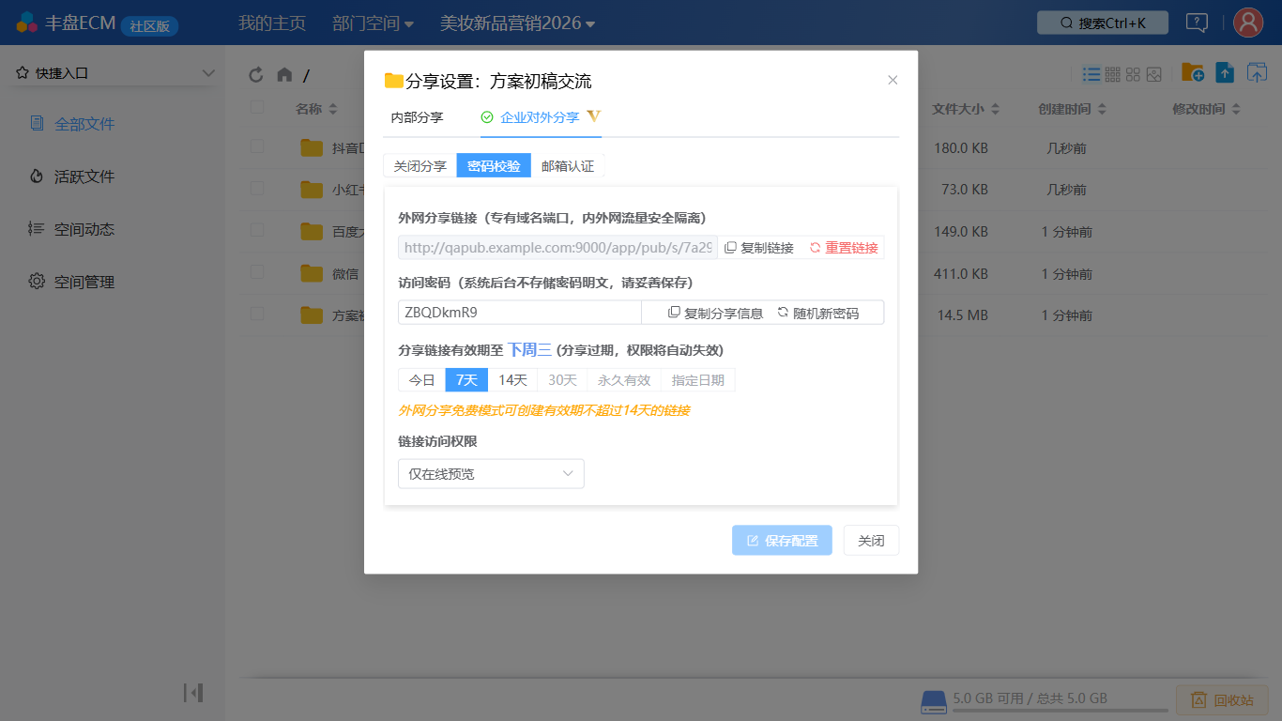Switch to small grid view icon
This screenshot has height=721, width=1282.
1113,74
